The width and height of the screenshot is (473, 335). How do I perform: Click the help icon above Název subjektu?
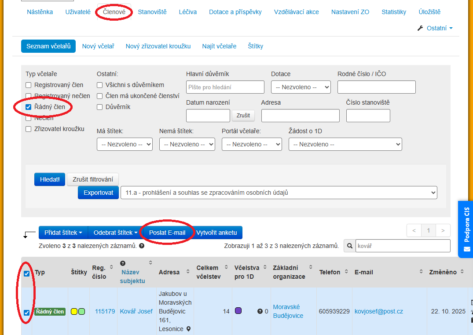pyautogui.click(x=123, y=263)
